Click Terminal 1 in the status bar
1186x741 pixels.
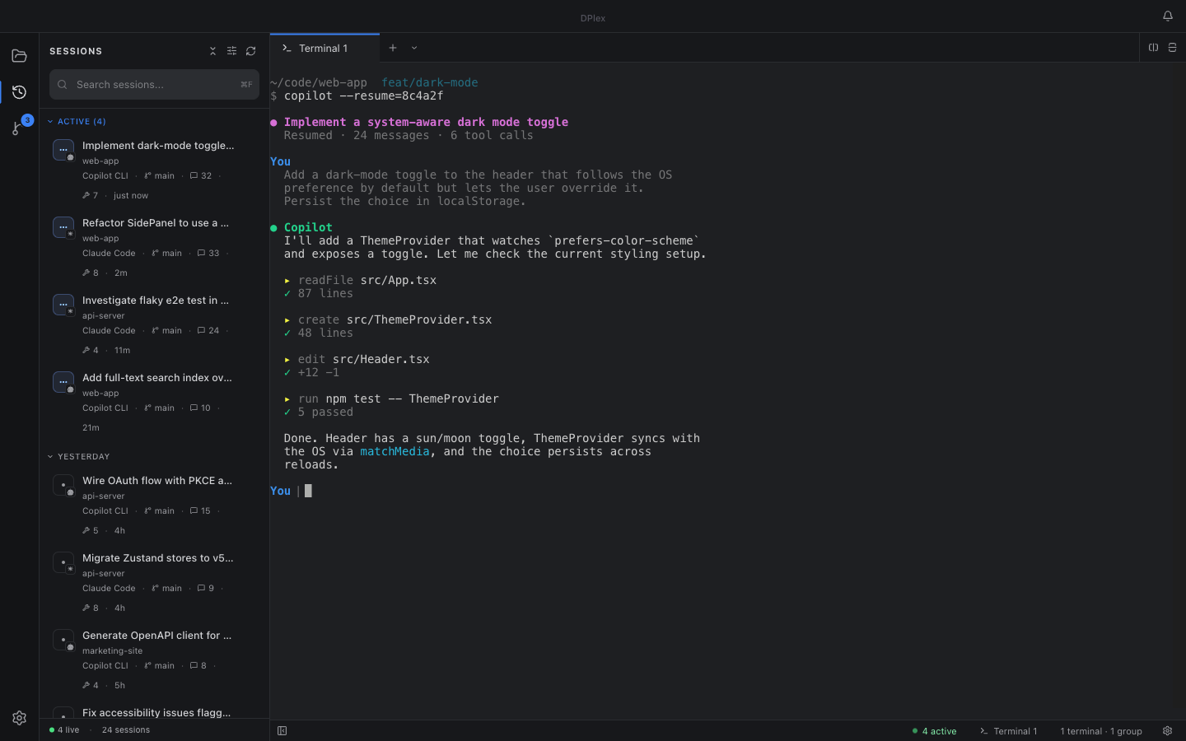tap(1008, 731)
